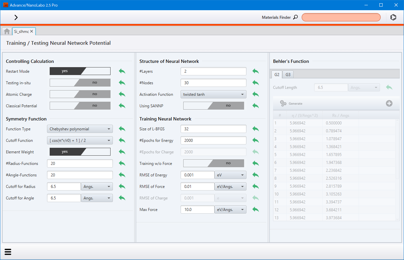
Task: Reset #Radius-Functions value arrow
Action: [x=122, y=163]
